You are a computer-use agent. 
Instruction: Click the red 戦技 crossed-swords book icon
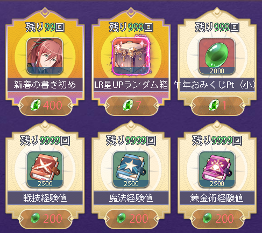pyautogui.click(x=45, y=169)
